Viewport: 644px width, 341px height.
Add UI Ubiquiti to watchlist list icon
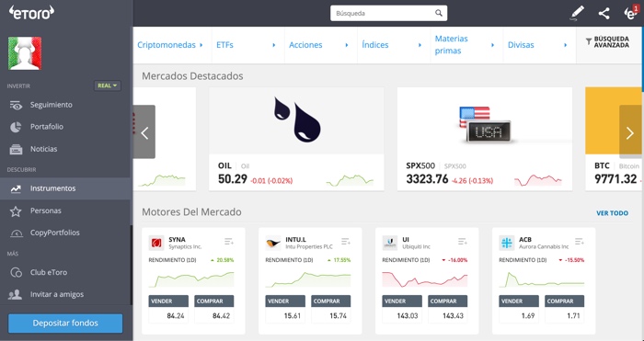tap(463, 242)
